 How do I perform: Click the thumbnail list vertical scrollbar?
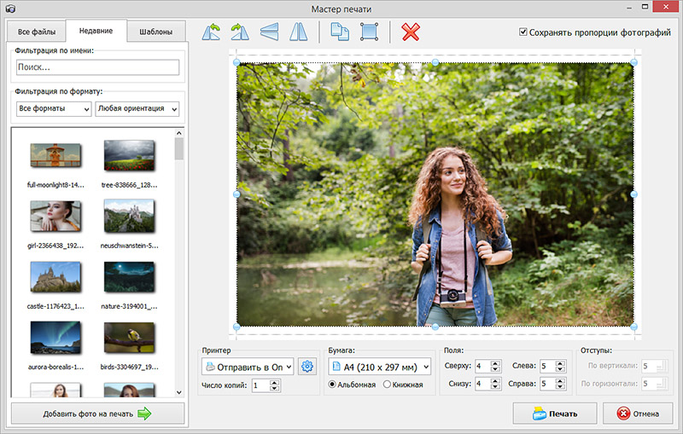coord(179,256)
